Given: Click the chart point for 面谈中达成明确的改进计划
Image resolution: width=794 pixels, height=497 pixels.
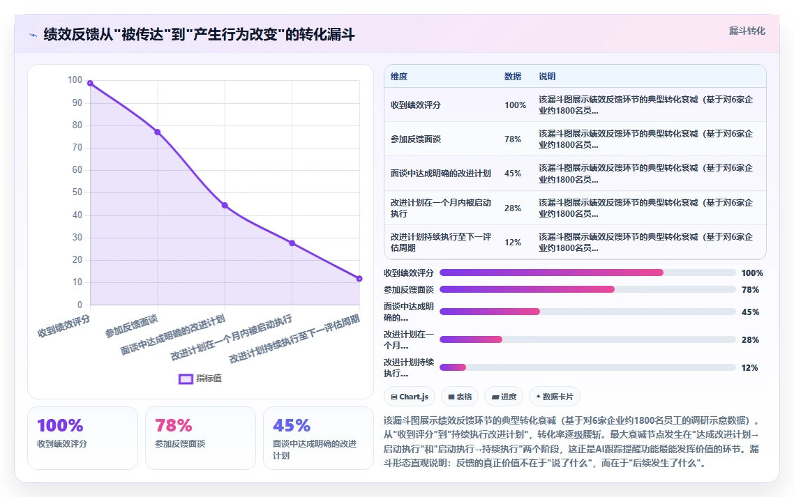Looking at the screenshot, I should point(225,206).
